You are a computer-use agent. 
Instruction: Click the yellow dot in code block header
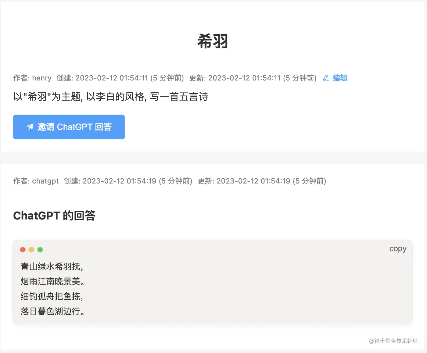tap(31, 250)
